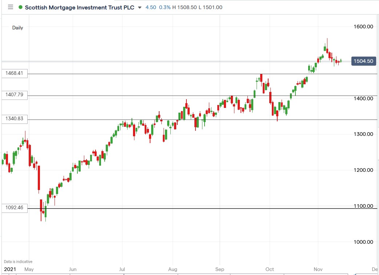Expand the Daily interval selector

pos(18,28)
